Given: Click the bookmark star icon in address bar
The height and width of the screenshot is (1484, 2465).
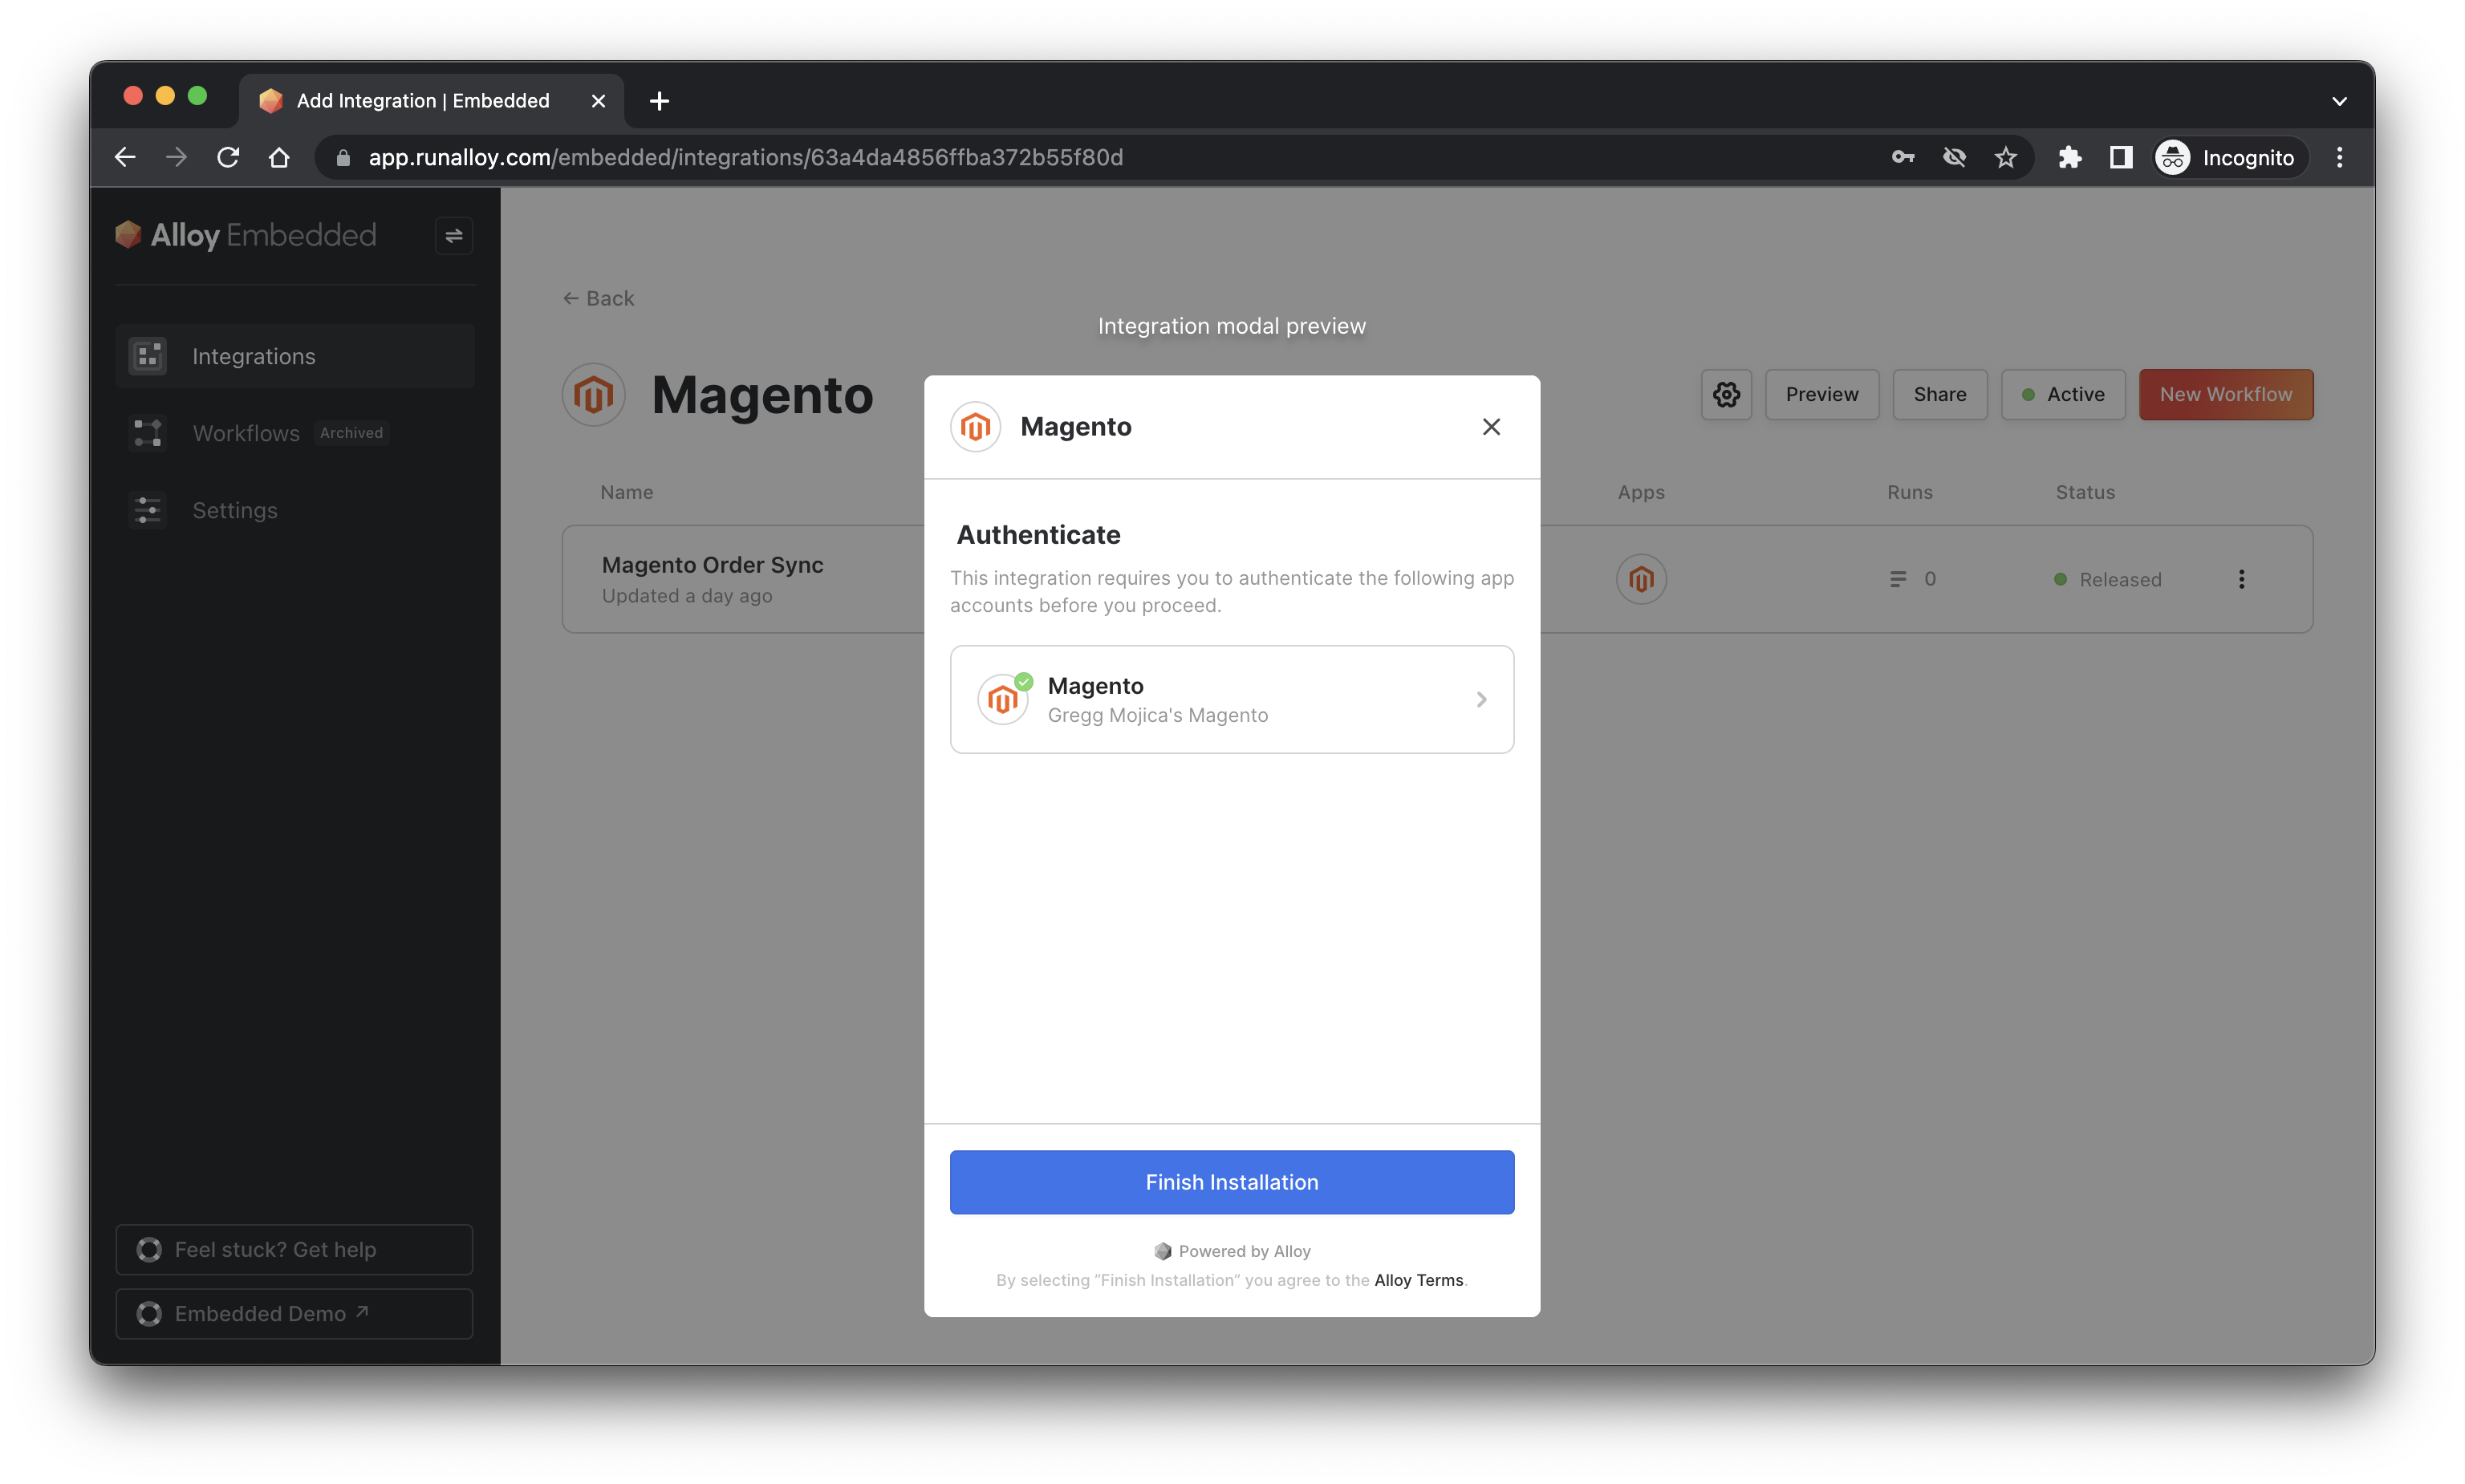Looking at the screenshot, I should click(2005, 158).
